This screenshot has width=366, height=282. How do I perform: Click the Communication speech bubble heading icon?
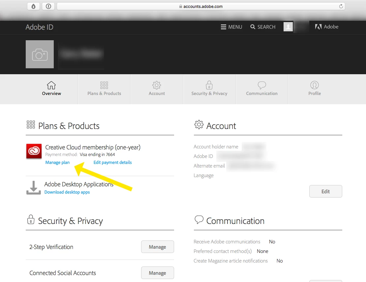point(199,220)
